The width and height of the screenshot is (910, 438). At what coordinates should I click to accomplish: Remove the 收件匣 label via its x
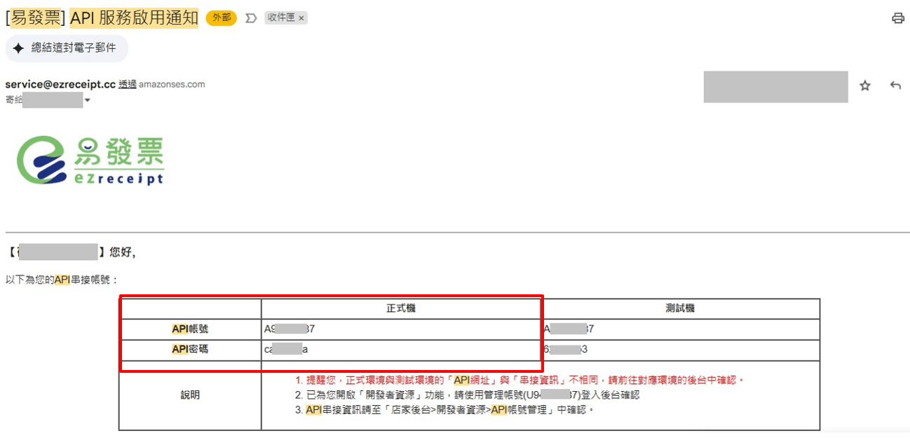click(x=301, y=18)
